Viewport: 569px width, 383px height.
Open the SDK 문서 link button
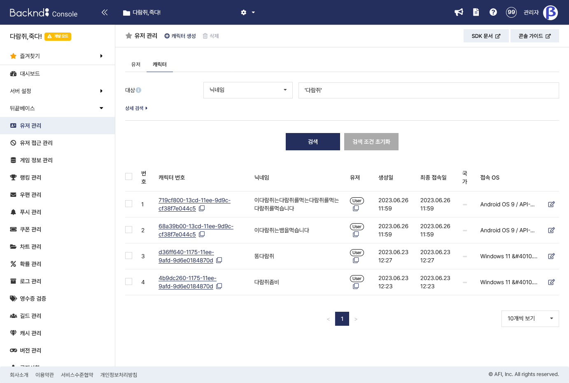pos(486,36)
